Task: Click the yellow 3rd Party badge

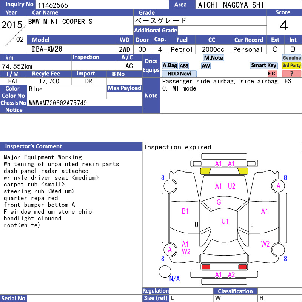Action: point(291,65)
